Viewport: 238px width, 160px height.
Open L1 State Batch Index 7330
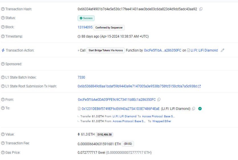click(81, 77)
